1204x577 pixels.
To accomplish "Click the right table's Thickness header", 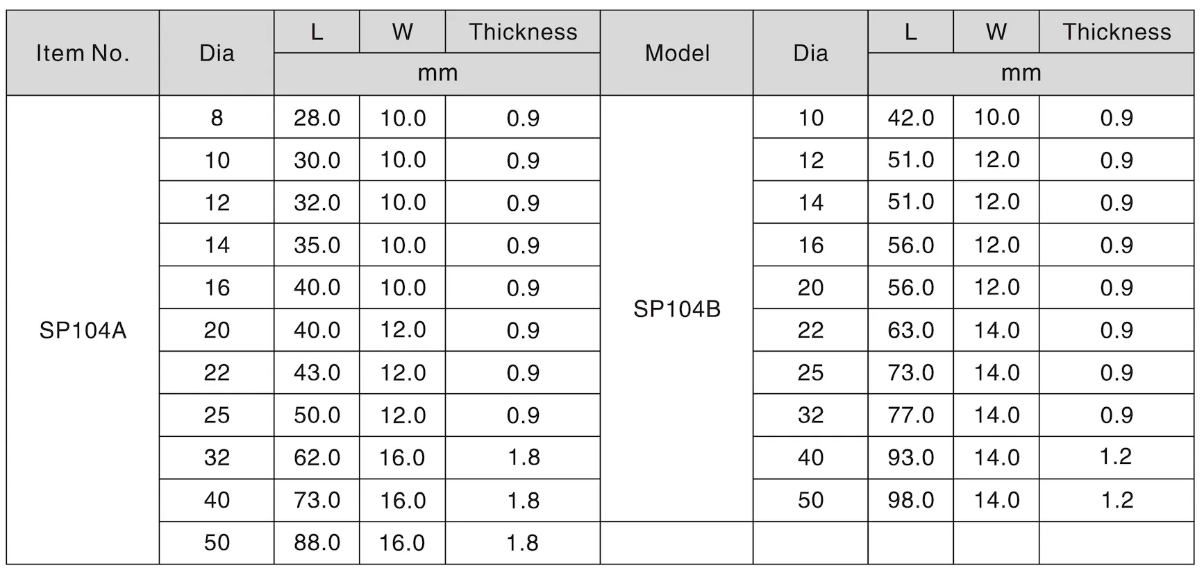I will point(1117,32).
